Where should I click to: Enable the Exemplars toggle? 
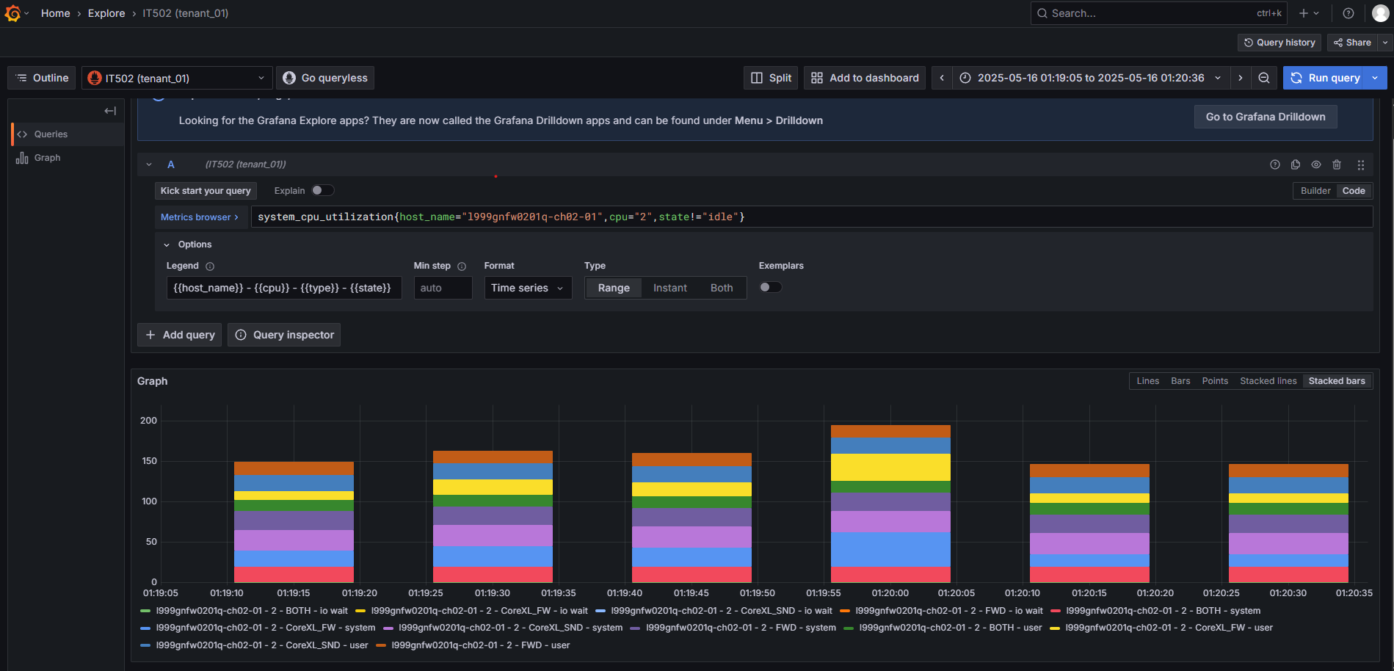770,287
